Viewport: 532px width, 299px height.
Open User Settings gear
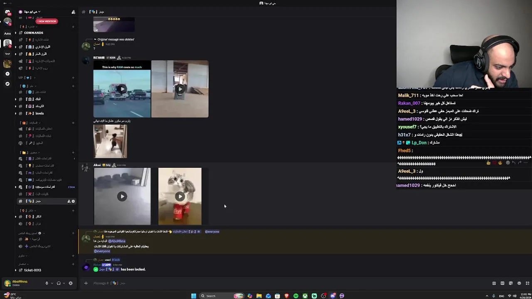coord(71,283)
